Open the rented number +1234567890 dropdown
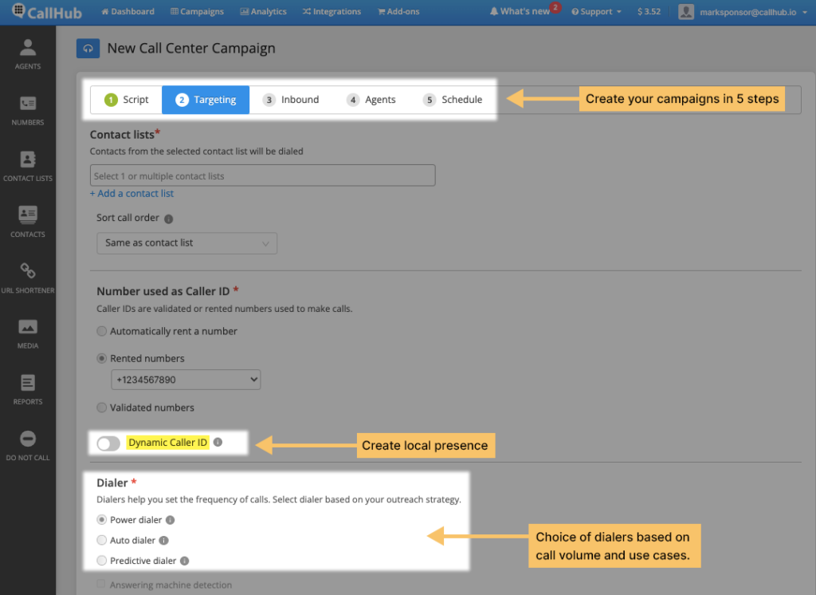This screenshot has height=595, width=816. [x=186, y=380]
